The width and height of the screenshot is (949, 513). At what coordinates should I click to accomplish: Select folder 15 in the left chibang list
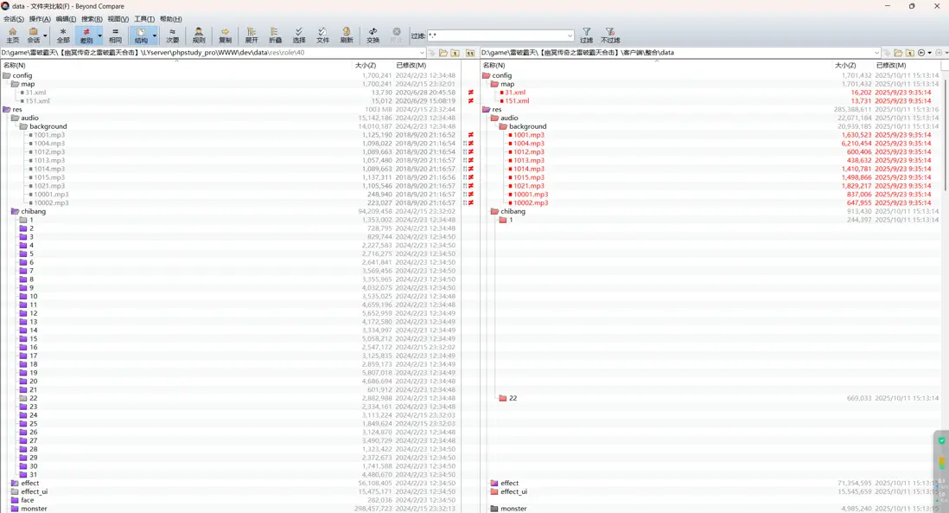pos(33,338)
